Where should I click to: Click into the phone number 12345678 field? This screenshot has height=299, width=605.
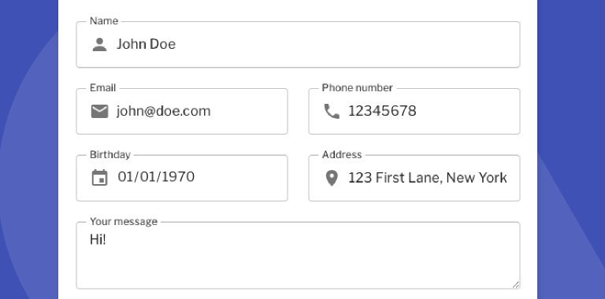[414, 112]
